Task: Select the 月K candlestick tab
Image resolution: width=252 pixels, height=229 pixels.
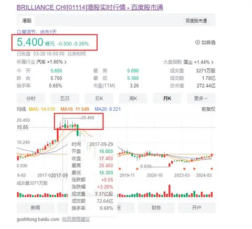Action: tap(167, 99)
